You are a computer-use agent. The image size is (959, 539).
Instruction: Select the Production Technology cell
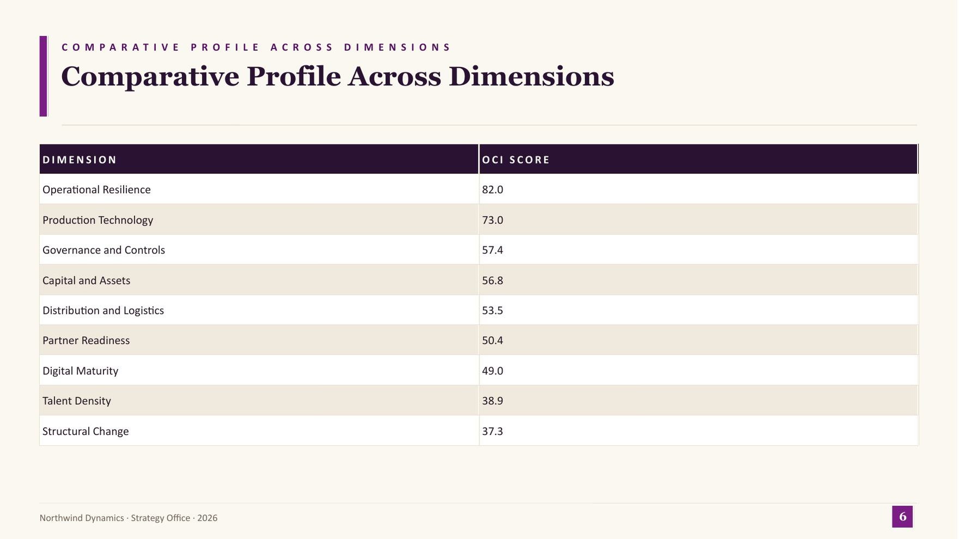point(259,220)
